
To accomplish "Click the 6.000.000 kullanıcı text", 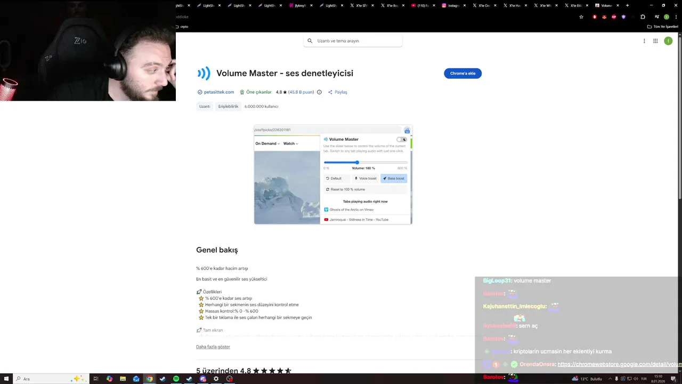I will (261, 106).
